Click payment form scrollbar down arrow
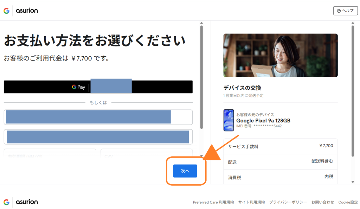 click(x=201, y=156)
